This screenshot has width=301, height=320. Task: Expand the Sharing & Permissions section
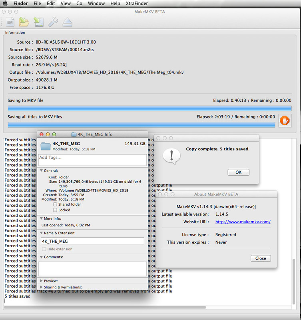[x=42, y=287]
